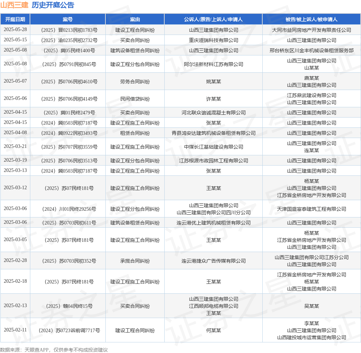The image size is (361, 353).
Task: Click plaintiff '连云港优上建筑机械租赁有限公司'
Action: pyautogui.click(x=213, y=223)
